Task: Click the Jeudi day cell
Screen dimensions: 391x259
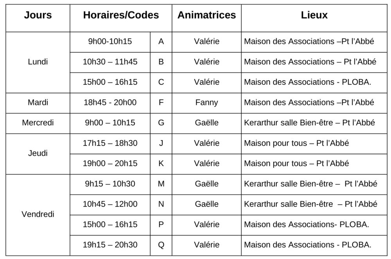Action: [x=38, y=153]
